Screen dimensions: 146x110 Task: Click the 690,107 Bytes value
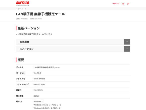click(x=39, y=84)
